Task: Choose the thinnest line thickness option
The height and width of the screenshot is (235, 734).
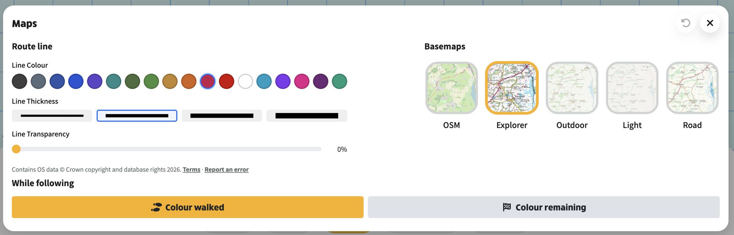Action: point(52,116)
